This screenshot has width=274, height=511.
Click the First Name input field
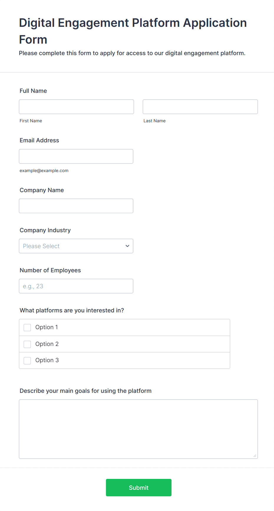point(76,107)
